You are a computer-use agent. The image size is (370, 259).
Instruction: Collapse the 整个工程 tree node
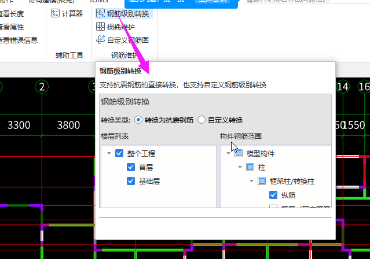tap(109, 153)
